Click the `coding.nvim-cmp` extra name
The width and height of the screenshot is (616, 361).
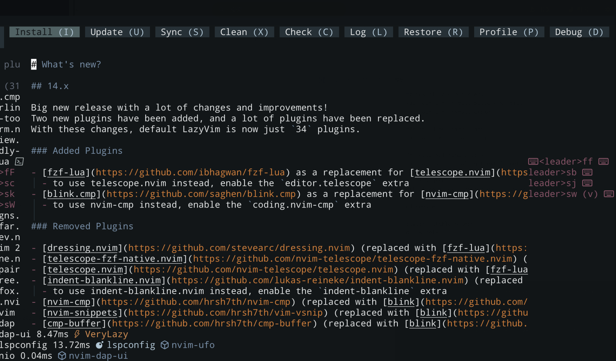[x=293, y=205]
